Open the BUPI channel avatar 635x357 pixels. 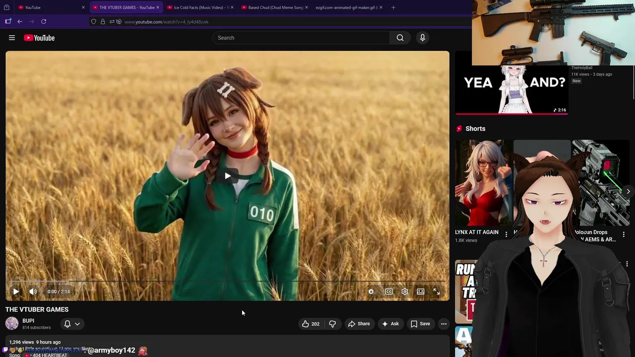(x=12, y=324)
